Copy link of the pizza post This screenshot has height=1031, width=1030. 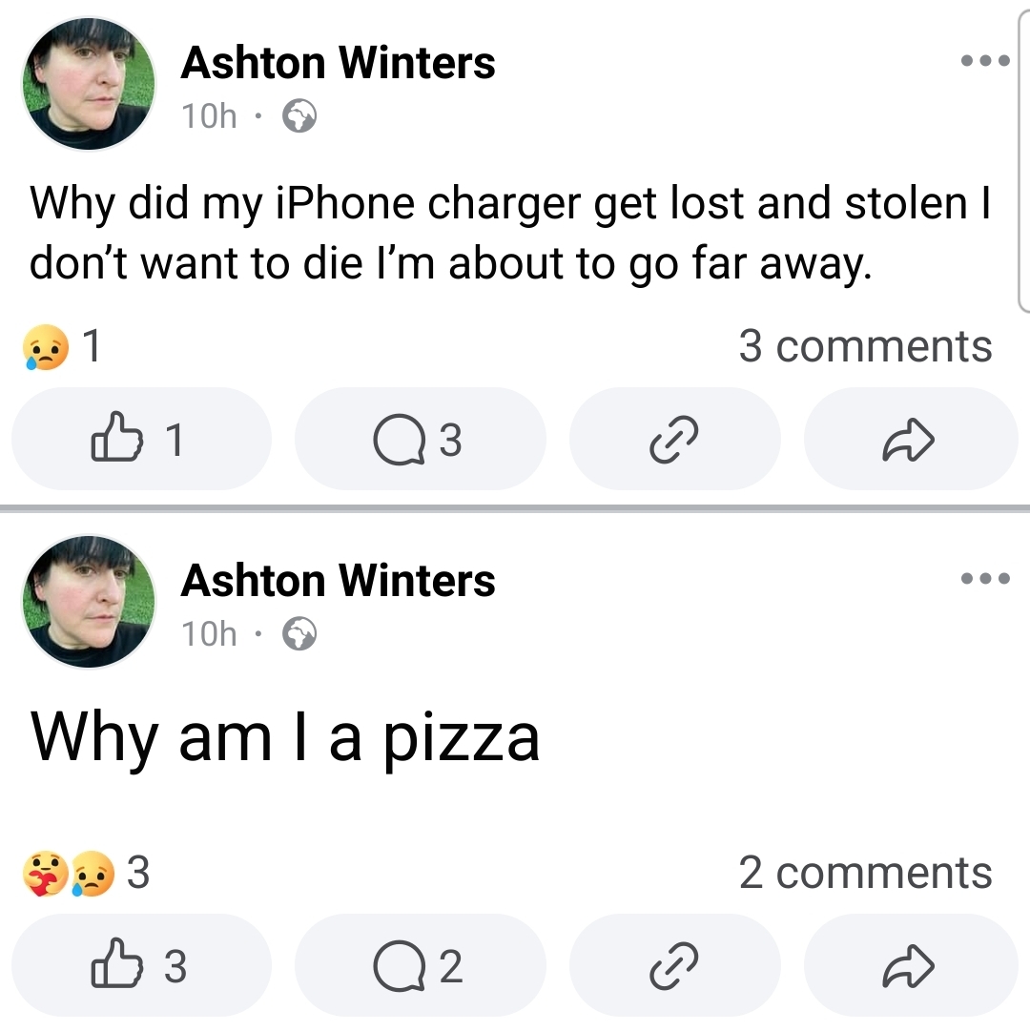[x=674, y=964]
